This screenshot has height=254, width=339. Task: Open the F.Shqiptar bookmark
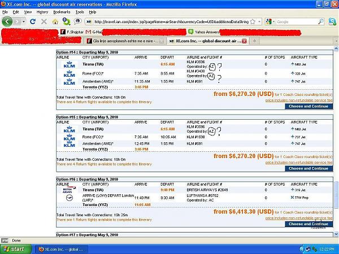coord(72,32)
